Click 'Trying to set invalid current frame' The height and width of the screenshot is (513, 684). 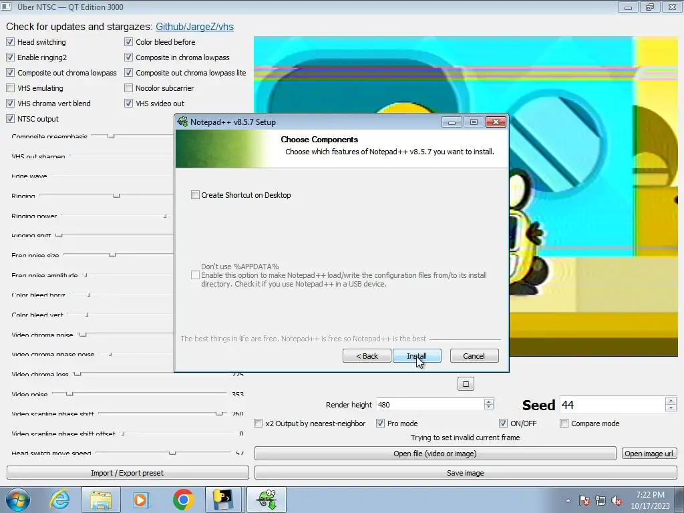point(465,438)
